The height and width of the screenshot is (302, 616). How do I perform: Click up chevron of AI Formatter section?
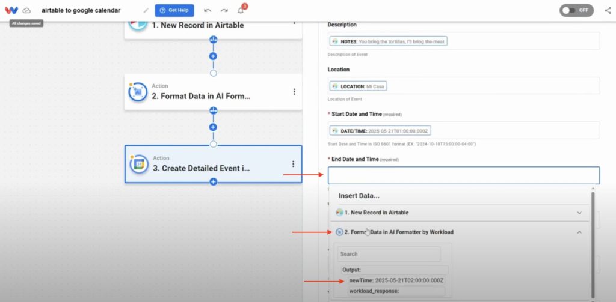point(579,232)
